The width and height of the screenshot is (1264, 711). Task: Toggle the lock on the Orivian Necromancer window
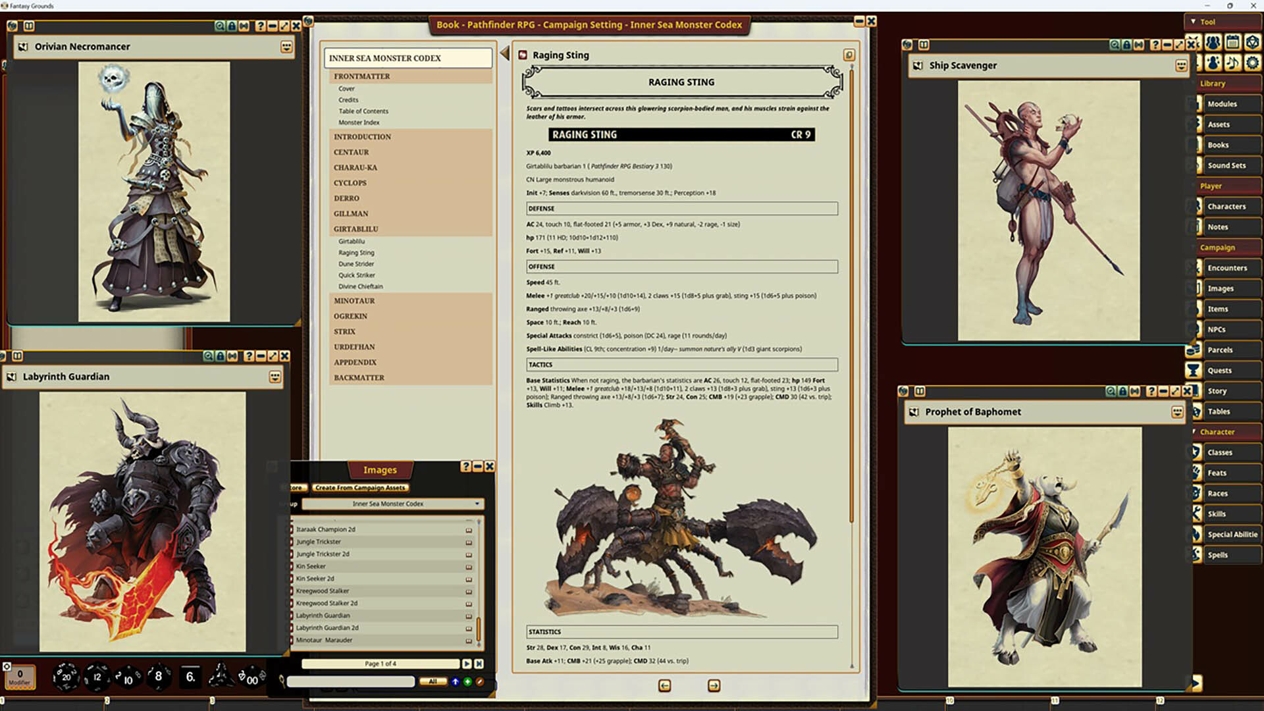[231, 27]
